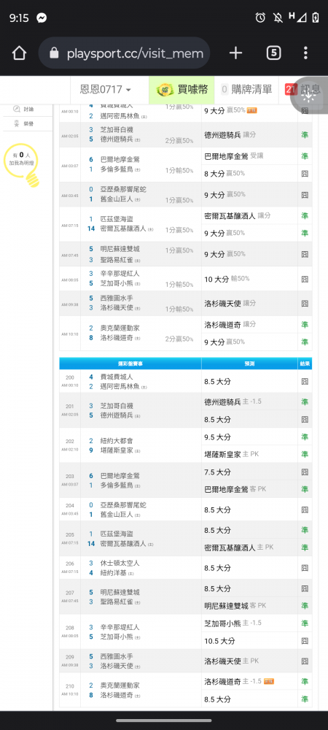328x730 pixels.
Task: Click game number 204
Action: [70, 506]
